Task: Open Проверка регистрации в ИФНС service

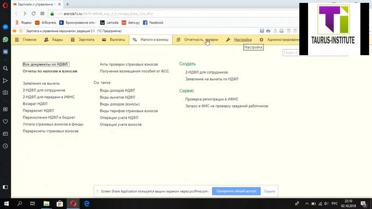Action: 212,99
